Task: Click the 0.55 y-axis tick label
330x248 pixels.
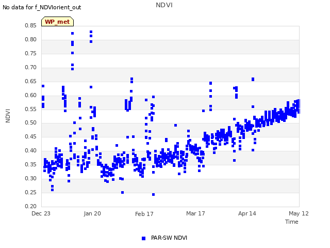Action: coord(30,109)
